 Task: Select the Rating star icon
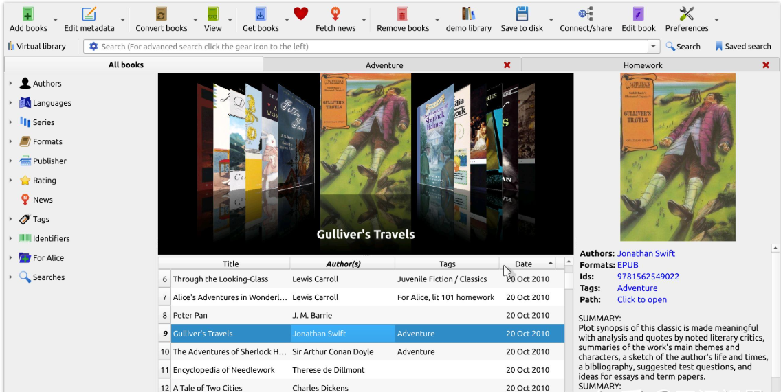click(x=25, y=180)
